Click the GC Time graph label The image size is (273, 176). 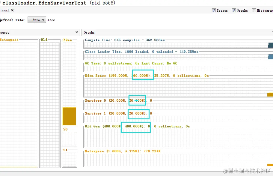(131, 63)
